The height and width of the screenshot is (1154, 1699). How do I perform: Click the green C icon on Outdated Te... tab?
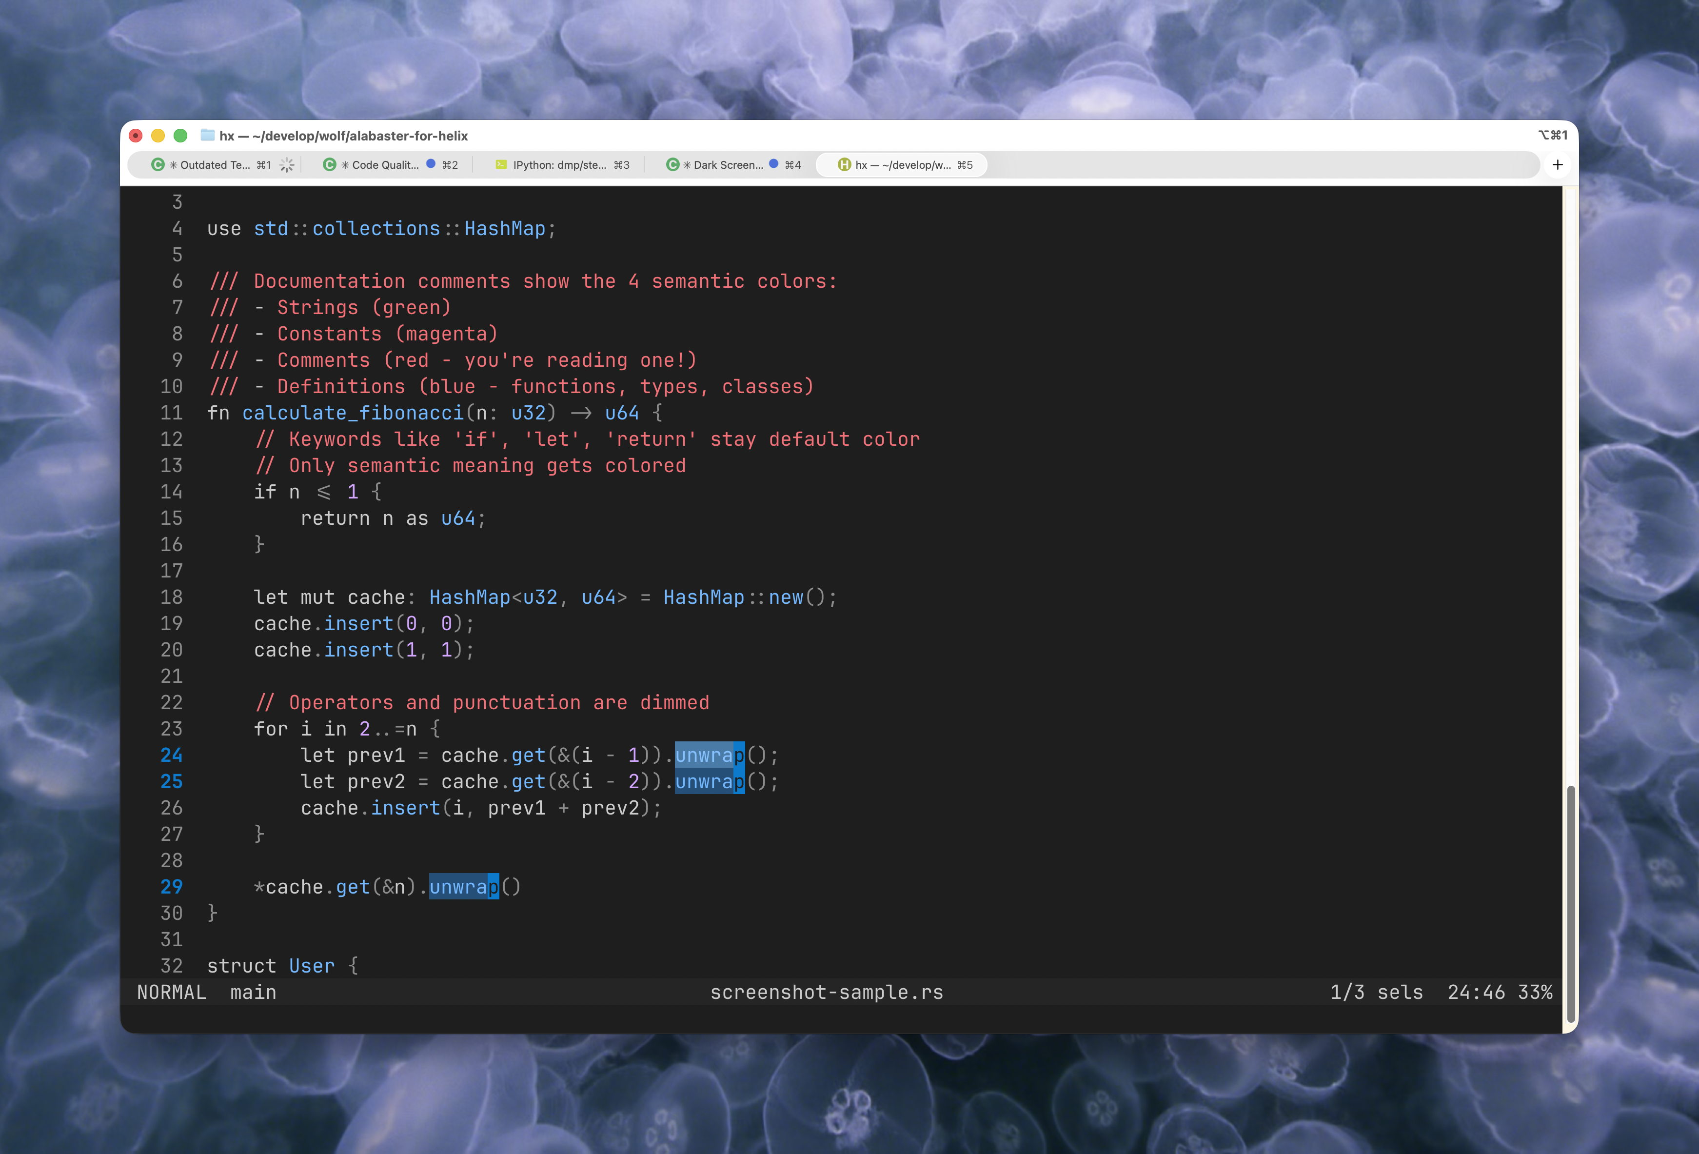[x=157, y=164]
